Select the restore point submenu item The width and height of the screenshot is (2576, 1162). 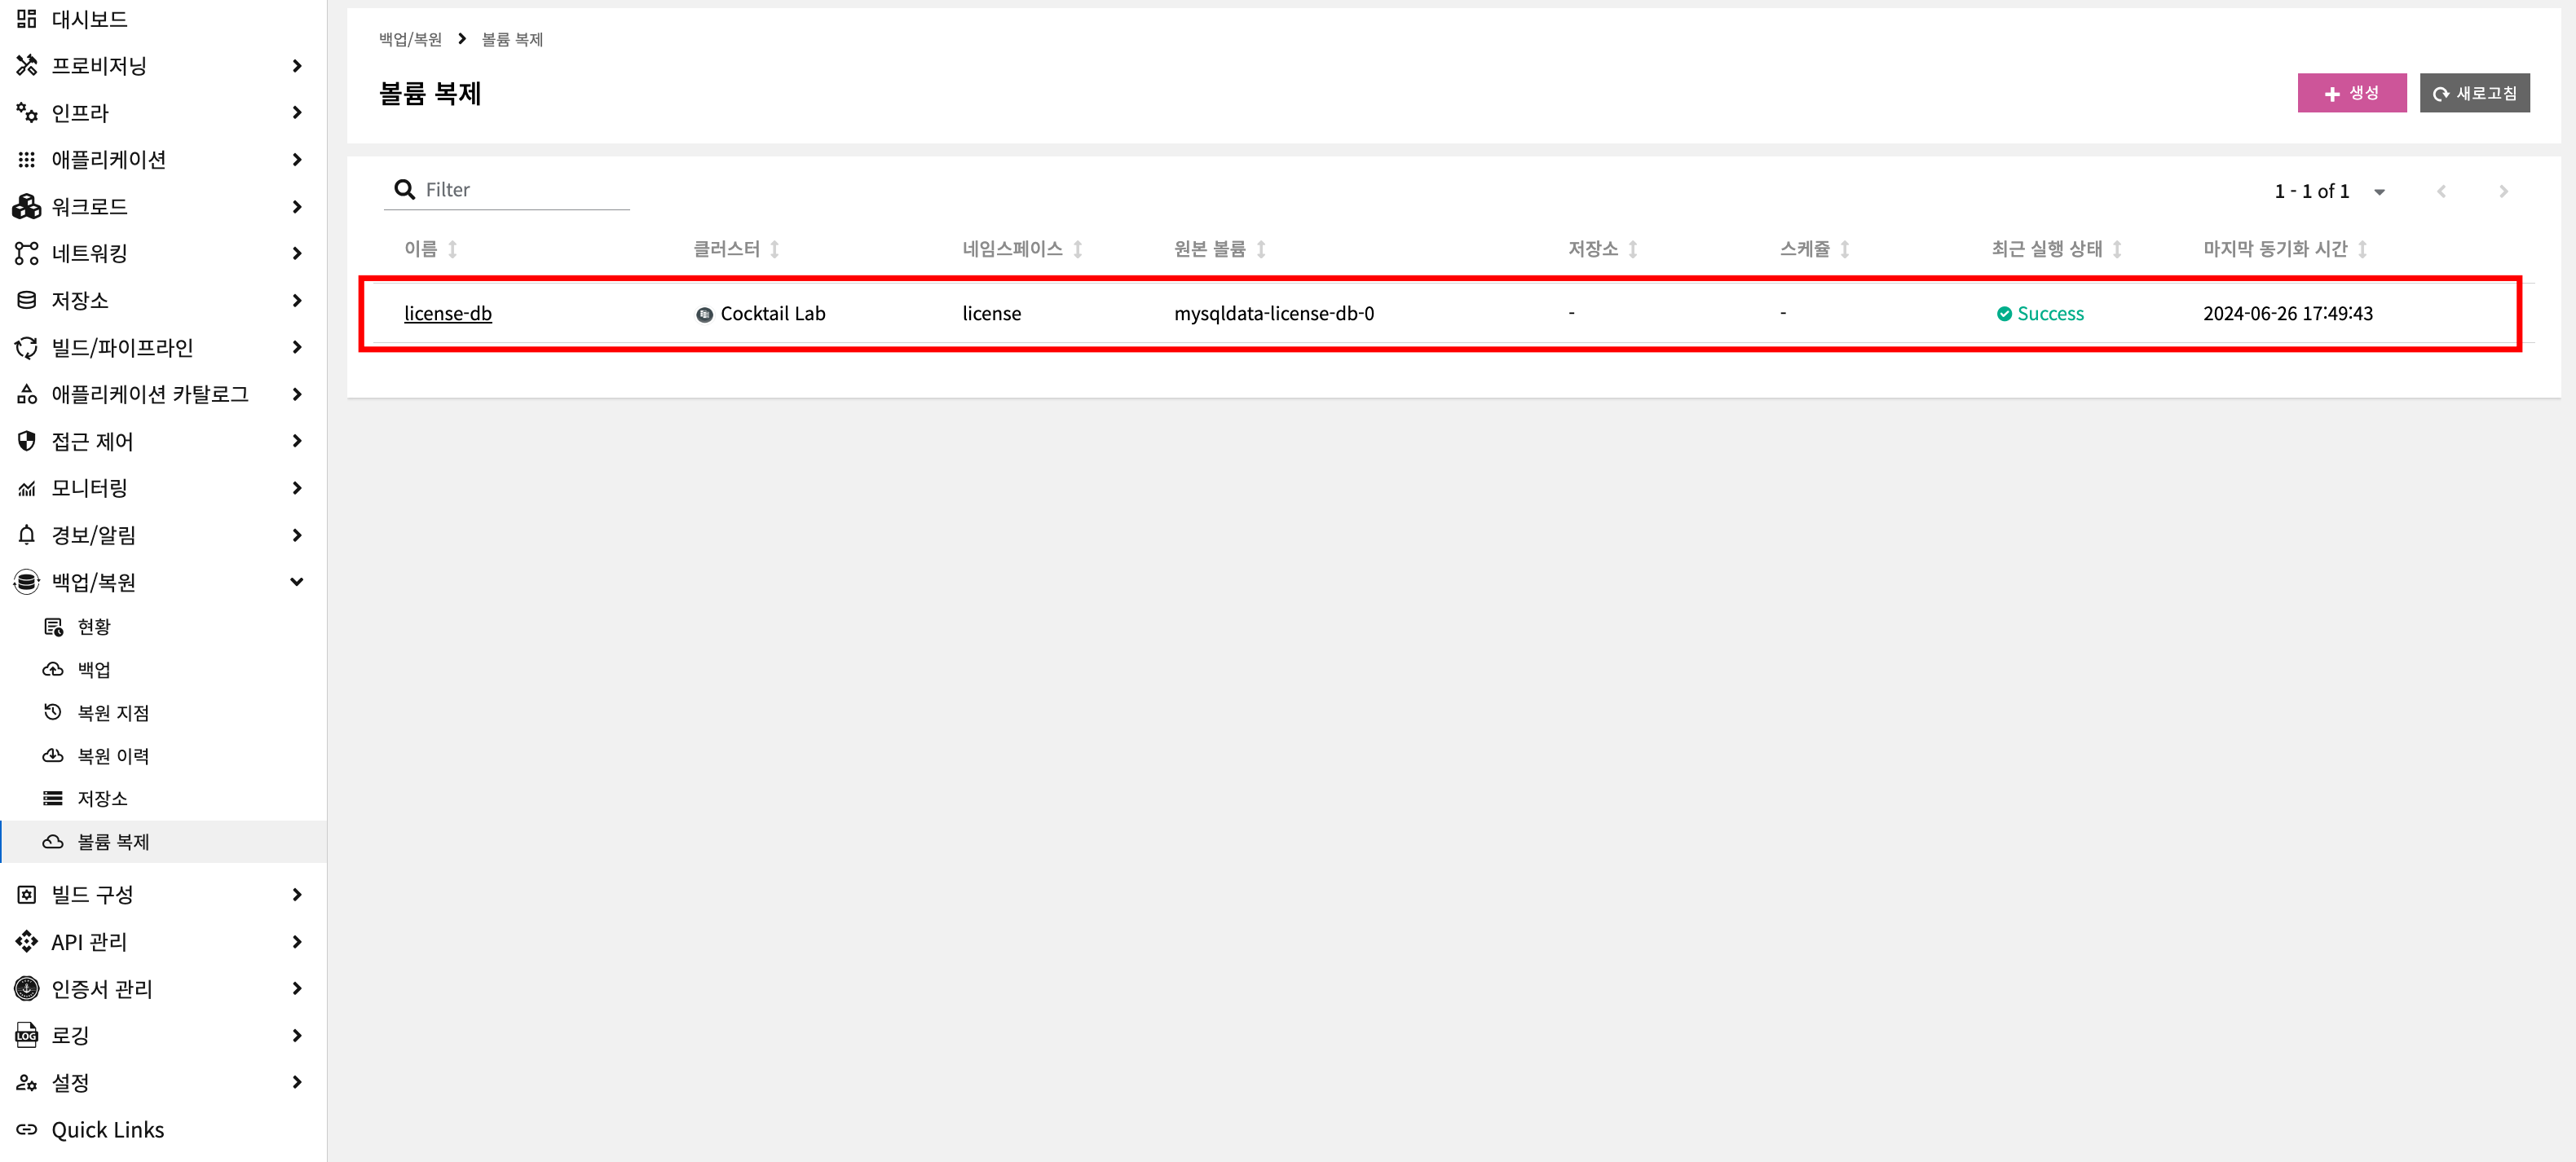click(x=113, y=713)
